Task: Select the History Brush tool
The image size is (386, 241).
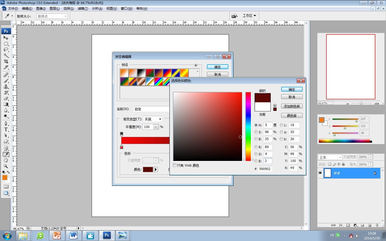Action: (6, 92)
